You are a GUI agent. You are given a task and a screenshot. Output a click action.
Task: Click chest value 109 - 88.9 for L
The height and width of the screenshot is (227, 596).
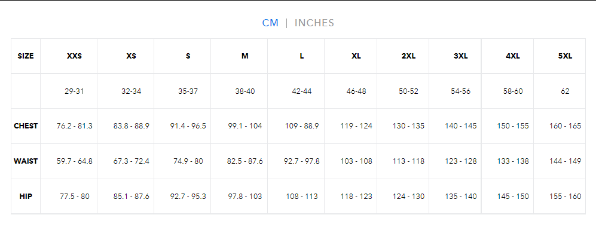point(302,125)
